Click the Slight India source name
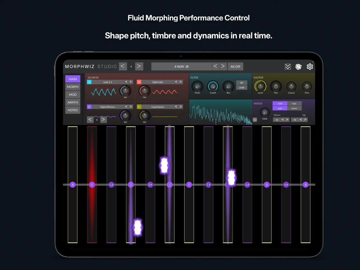 point(158,82)
